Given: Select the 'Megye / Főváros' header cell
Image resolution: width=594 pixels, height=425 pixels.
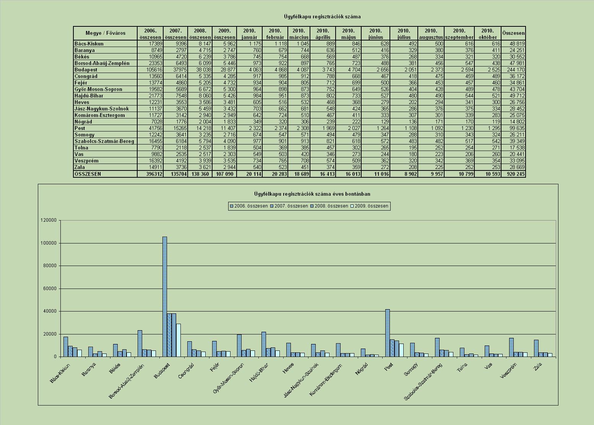Looking at the screenshot, I should click(105, 33).
